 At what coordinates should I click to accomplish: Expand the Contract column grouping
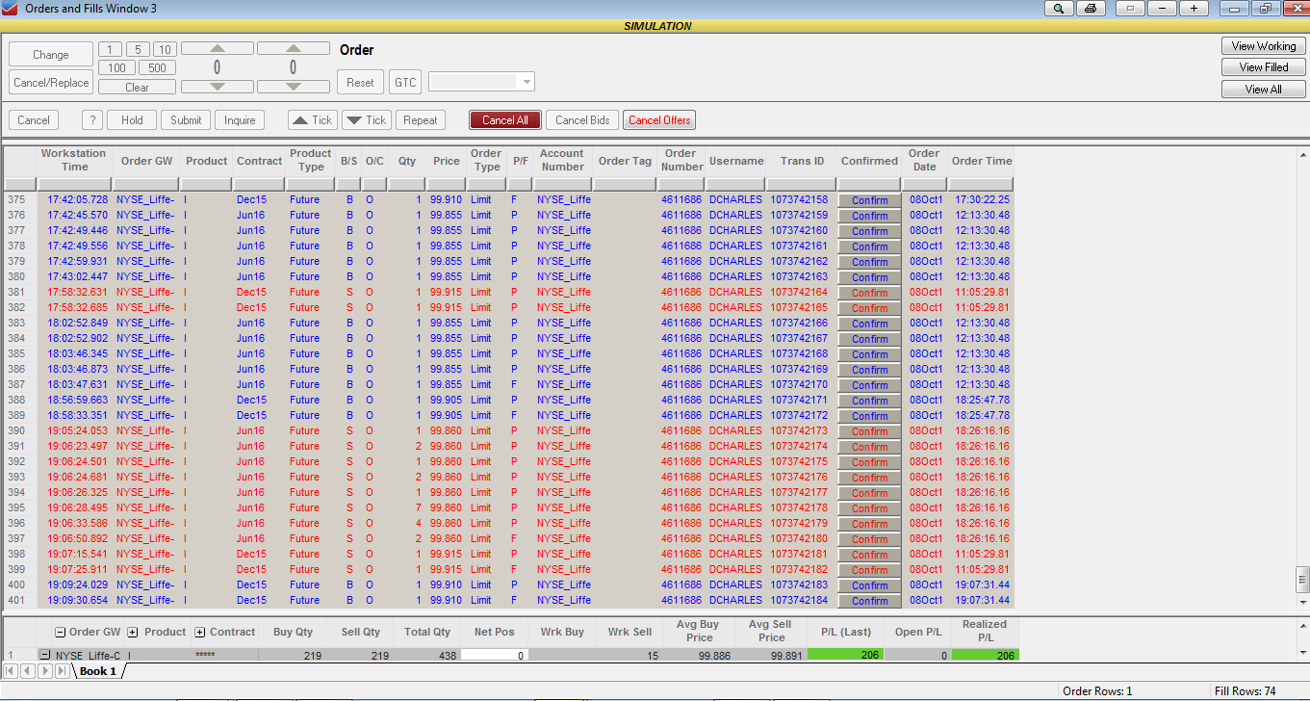click(x=200, y=633)
